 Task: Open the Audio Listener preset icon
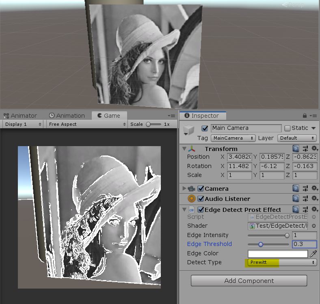coord(305,198)
